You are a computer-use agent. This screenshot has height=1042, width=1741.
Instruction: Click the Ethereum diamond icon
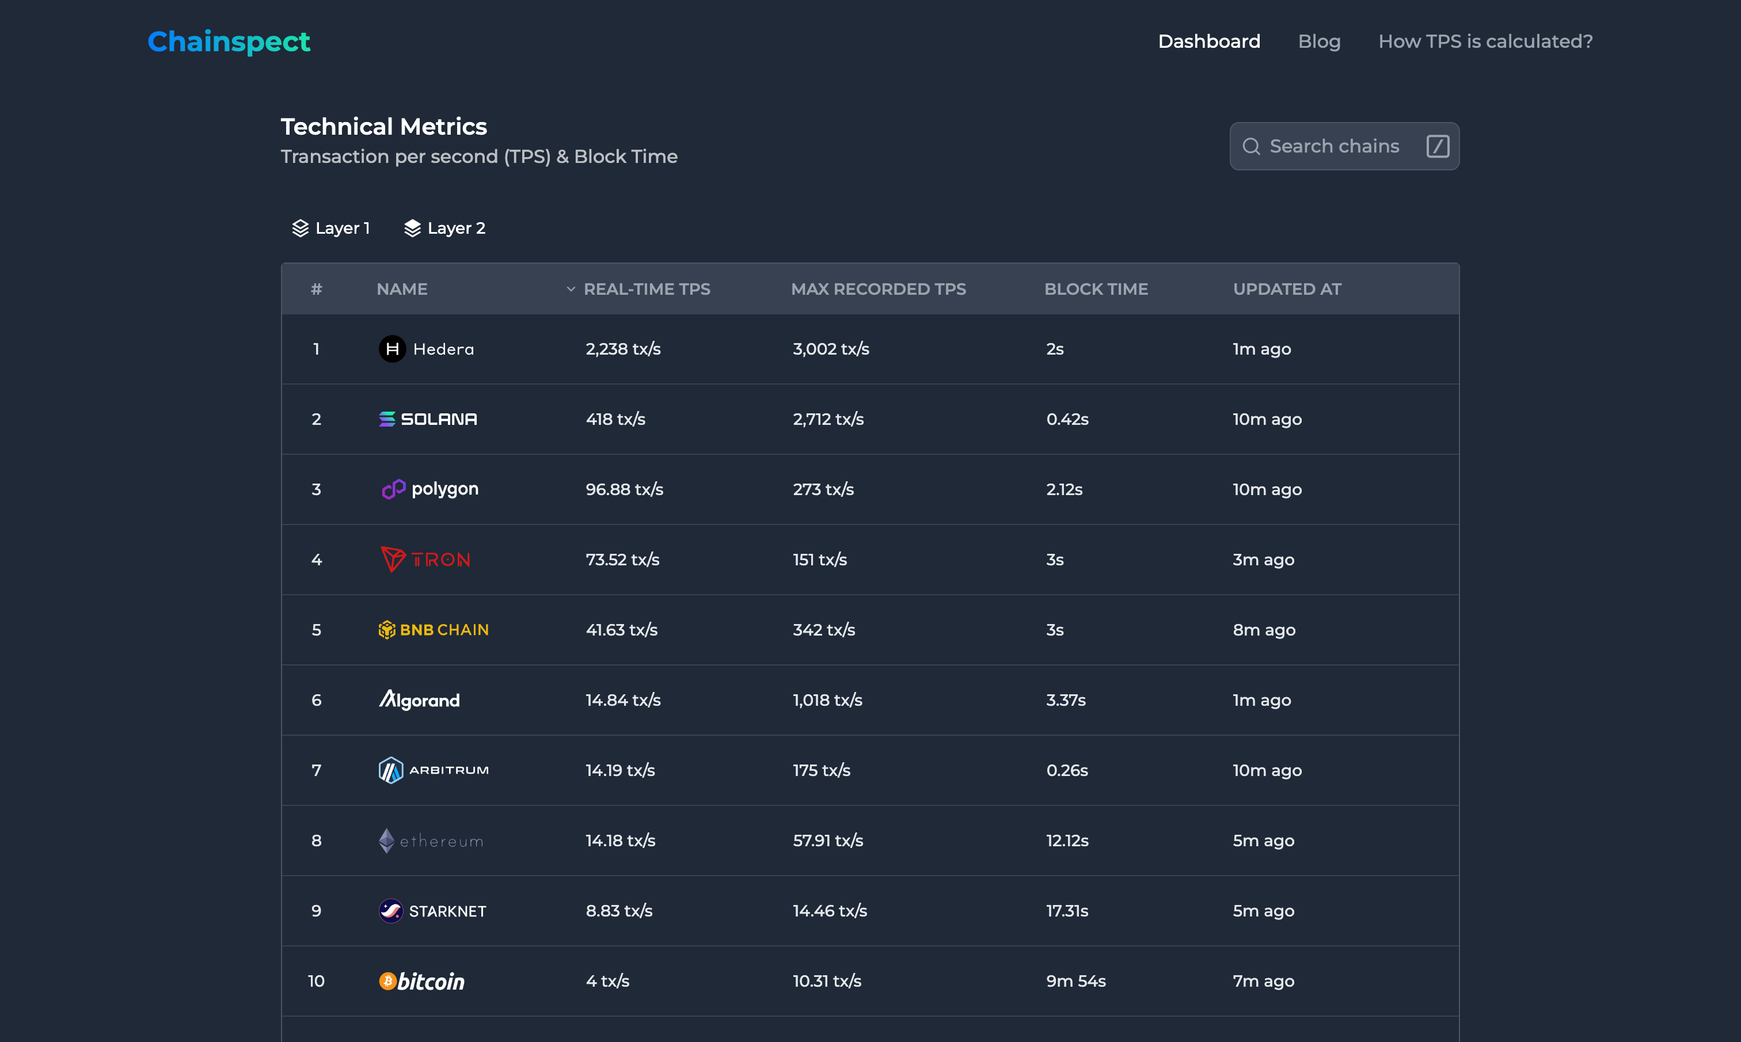coord(387,841)
